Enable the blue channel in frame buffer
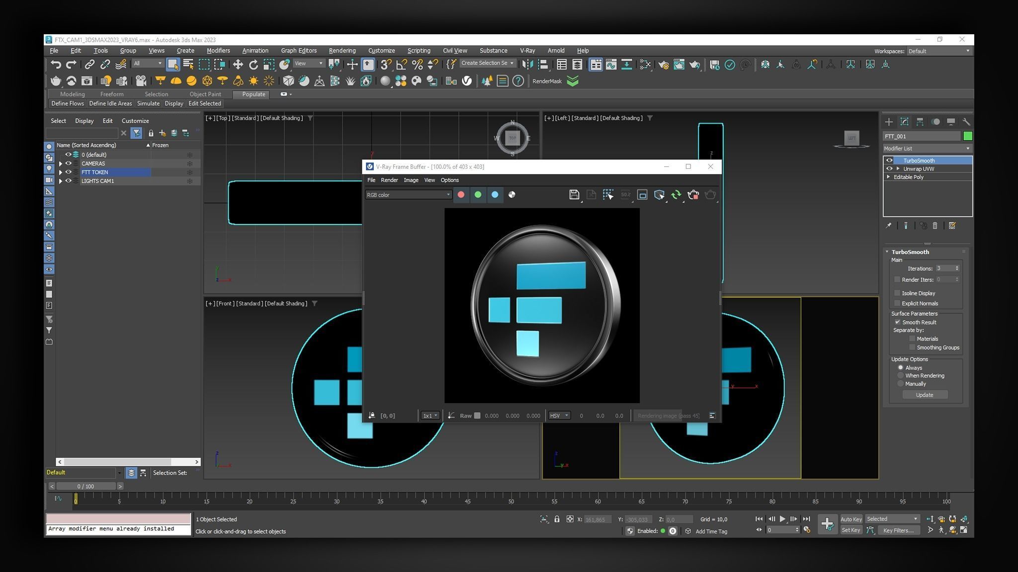Image resolution: width=1018 pixels, height=572 pixels. coord(495,195)
